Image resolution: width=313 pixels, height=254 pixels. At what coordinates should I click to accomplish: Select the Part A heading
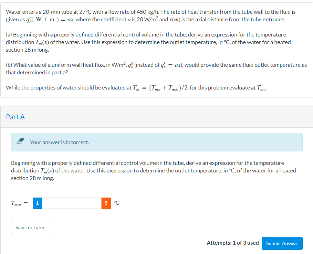(15, 117)
